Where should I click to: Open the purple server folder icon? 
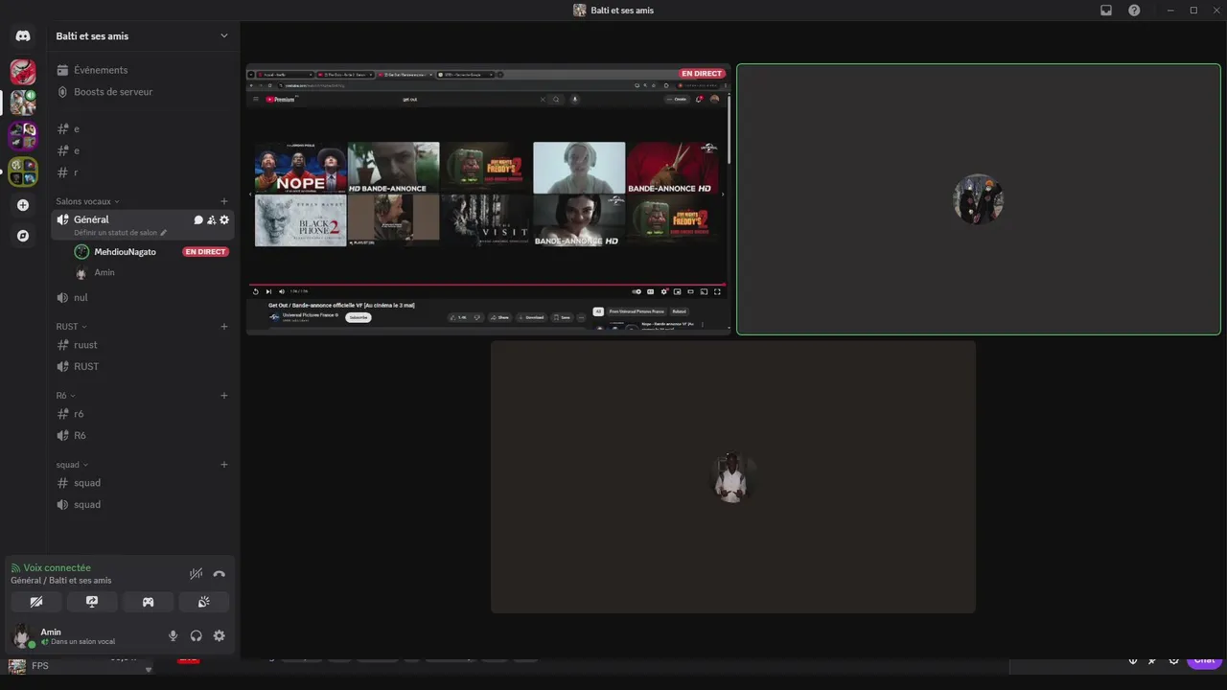click(x=23, y=137)
